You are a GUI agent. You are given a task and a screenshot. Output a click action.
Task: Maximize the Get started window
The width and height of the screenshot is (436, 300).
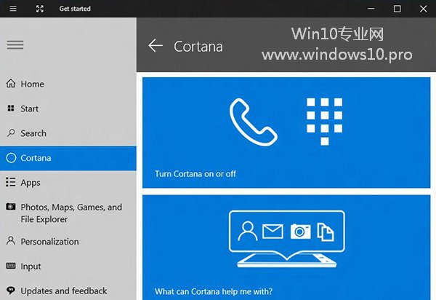pyautogui.click(x=397, y=9)
